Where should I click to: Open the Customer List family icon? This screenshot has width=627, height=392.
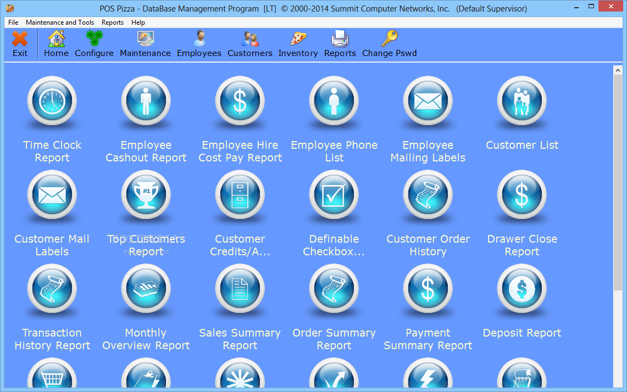tap(522, 101)
